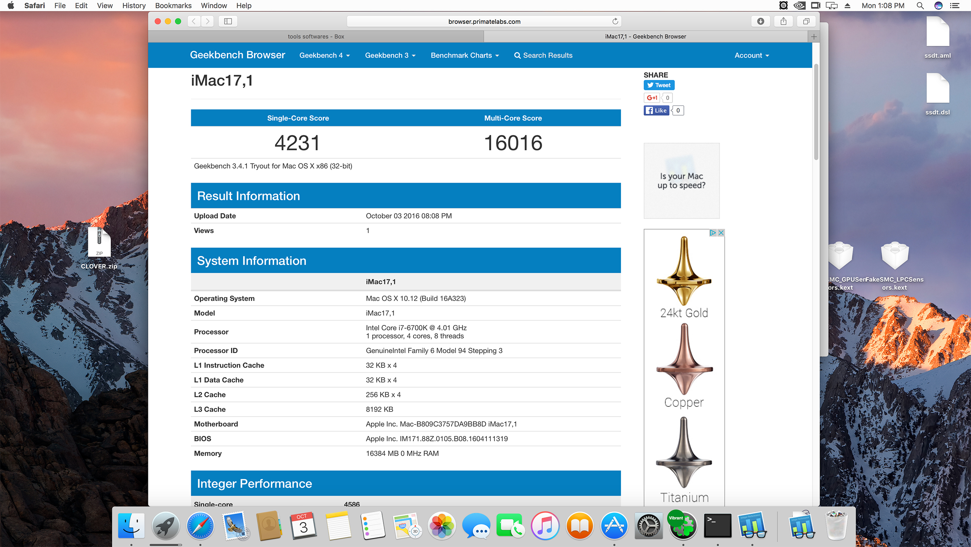Viewport: 971px width, 547px height.
Task: Open Terminal from the Dock
Action: click(718, 526)
